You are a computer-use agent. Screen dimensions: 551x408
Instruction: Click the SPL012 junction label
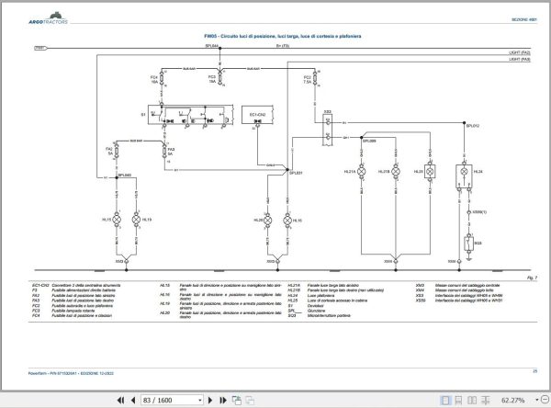click(473, 126)
